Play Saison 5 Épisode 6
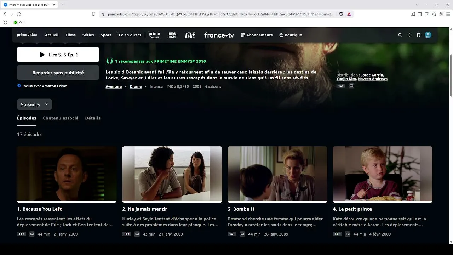Image resolution: width=453 pixels, height=255 pixels. (x=58, y=55)
